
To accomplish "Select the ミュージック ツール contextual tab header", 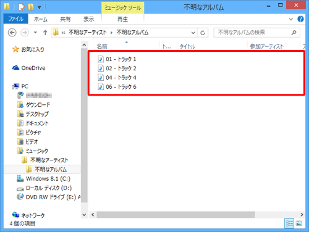I will click(122, 8).
